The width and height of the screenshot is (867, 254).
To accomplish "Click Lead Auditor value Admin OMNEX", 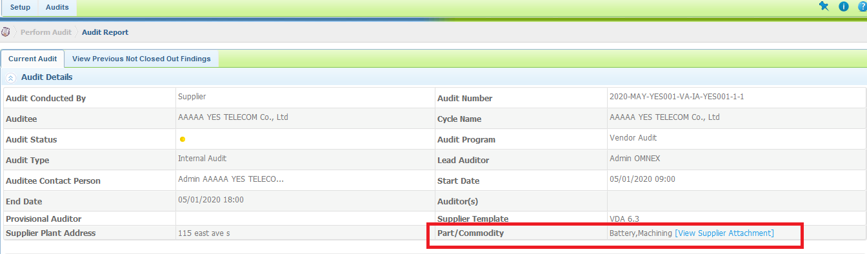I will click(x=635, y=159).
